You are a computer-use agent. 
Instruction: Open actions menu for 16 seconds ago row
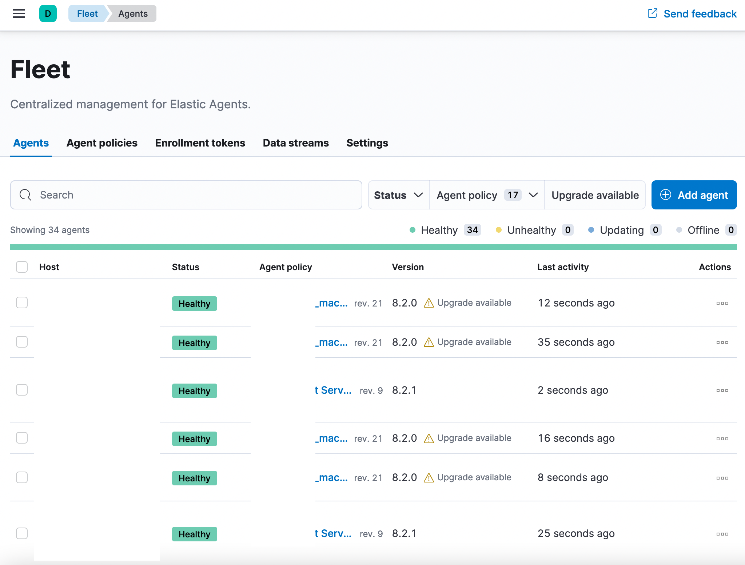[x=722, y=439]
